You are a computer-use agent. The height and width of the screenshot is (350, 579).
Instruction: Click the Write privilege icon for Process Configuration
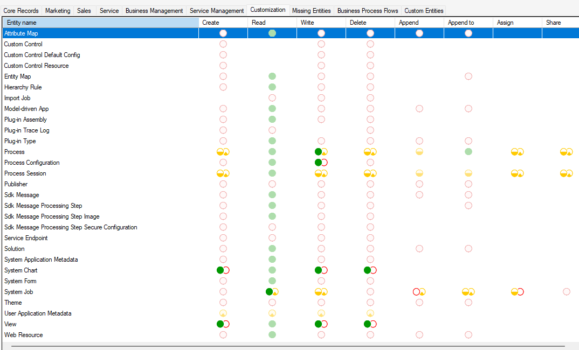point(321,163)
